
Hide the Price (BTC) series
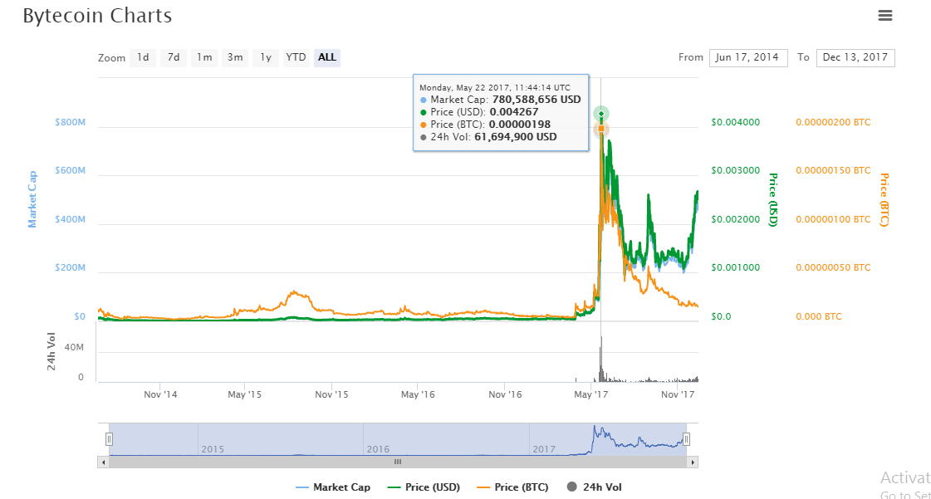[512, 487]
